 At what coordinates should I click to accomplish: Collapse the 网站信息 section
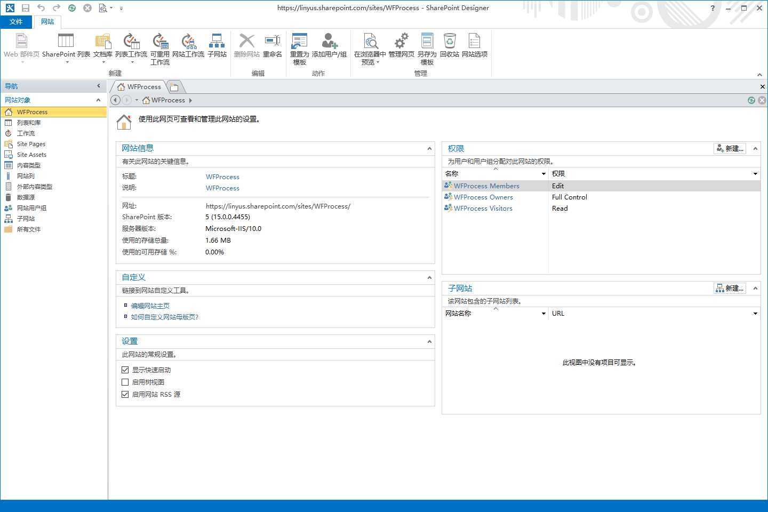point(429,149)
